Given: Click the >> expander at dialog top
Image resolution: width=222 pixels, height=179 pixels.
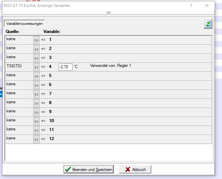Looking at the screenshot, I should tap(109, 12).
